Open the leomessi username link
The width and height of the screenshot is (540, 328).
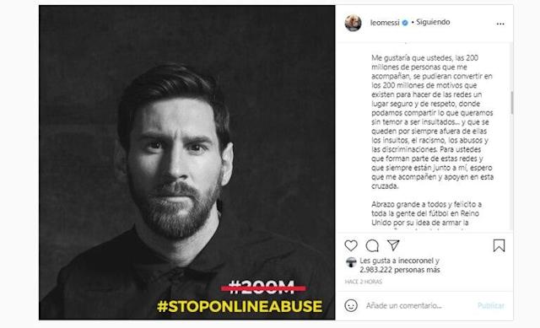(x=385, y=23)
